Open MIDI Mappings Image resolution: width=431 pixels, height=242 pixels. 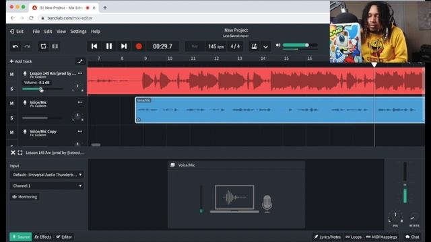click(x=382, y=237)
